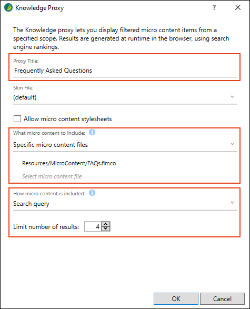This screenshot has width=250, height=309.
Task: Click the (default) skin file selection
Action: (25, 97)
